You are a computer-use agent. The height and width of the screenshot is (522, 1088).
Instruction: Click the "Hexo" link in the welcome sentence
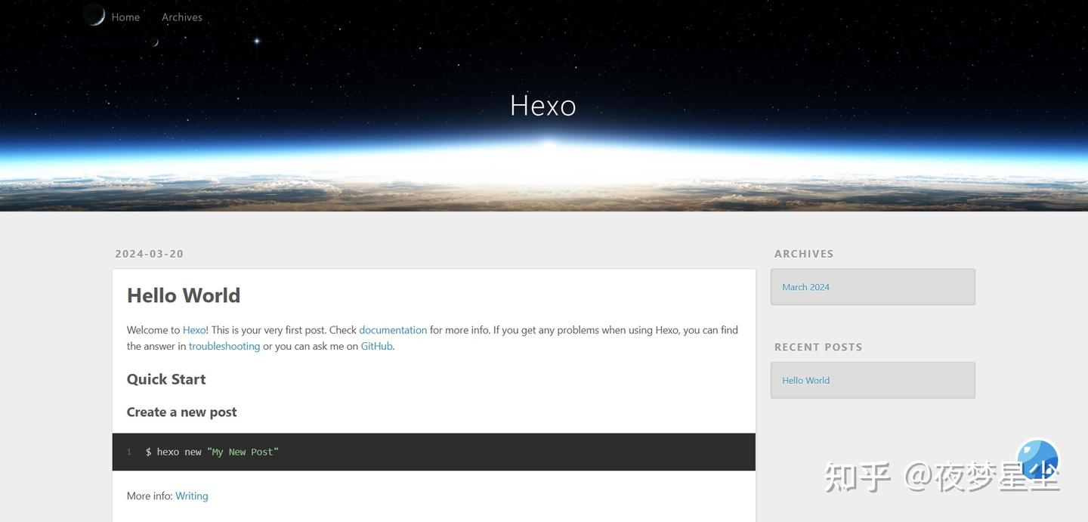point(193,330)
